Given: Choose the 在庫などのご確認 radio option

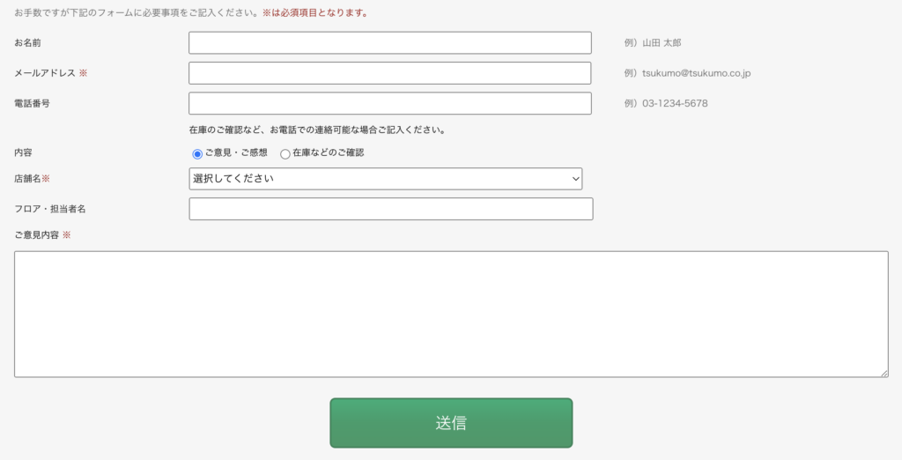Looking at the screenshot, I should pos(285,154).
